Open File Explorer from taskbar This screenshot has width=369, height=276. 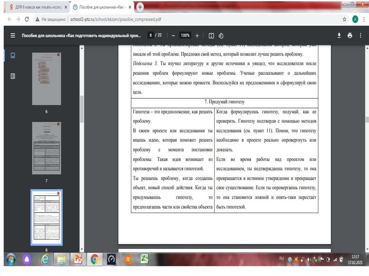point(62,259)
